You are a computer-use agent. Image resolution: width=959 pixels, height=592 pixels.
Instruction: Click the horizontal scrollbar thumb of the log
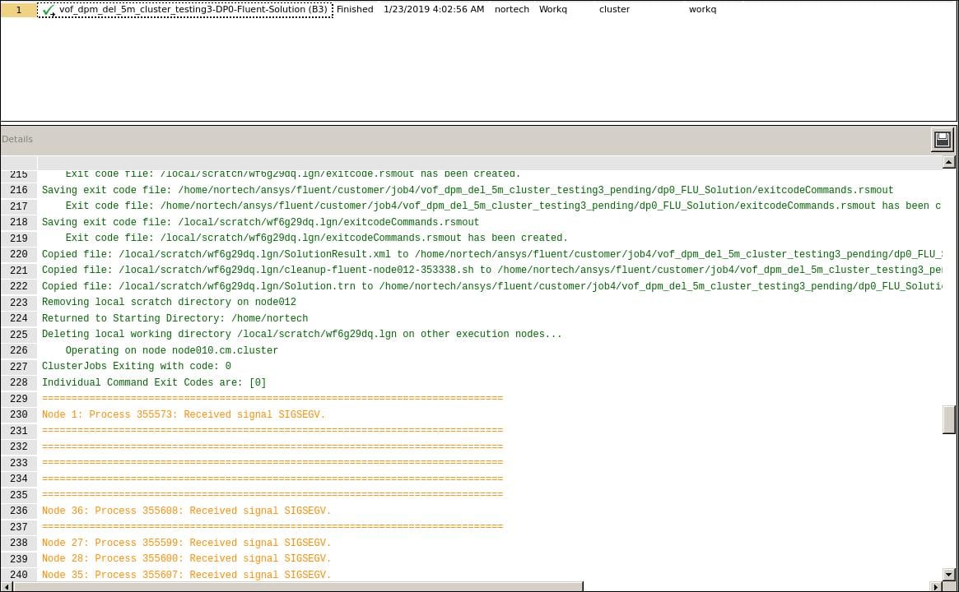[298, 586]
